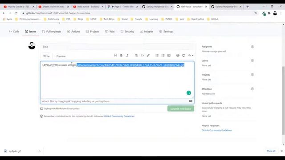Open the GitHub bookmarks folder
Viewport: 285px width, 160px height.
213,19
